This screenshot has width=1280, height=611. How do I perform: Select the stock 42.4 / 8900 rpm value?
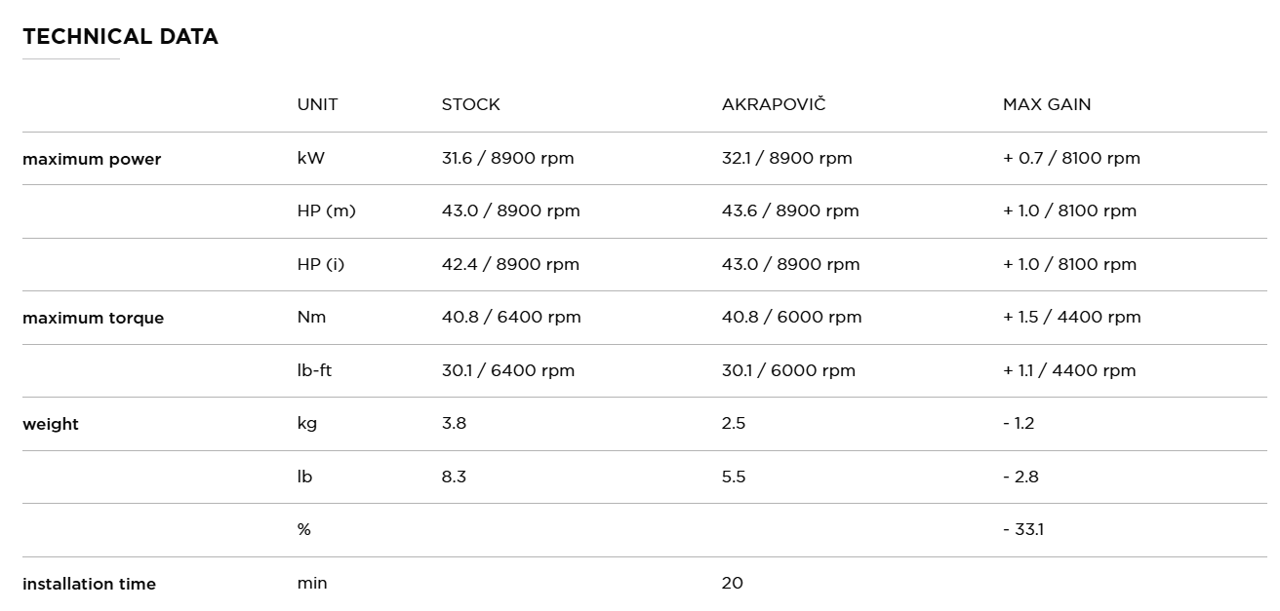pos(509,264)
